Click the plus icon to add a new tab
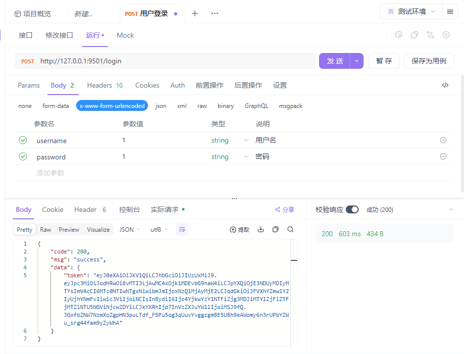Screen dimensions: 464x354 point(195,13)
